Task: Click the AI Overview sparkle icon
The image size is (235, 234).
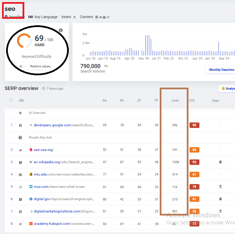Action: coord(20,113)
